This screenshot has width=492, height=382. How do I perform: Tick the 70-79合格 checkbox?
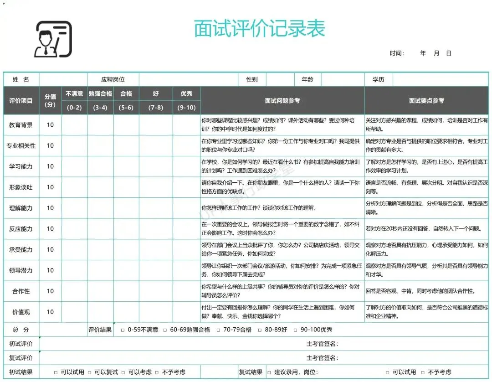218,330
